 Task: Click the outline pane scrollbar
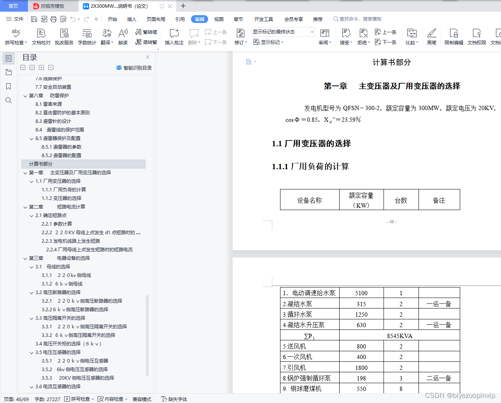tap(147, 335)
